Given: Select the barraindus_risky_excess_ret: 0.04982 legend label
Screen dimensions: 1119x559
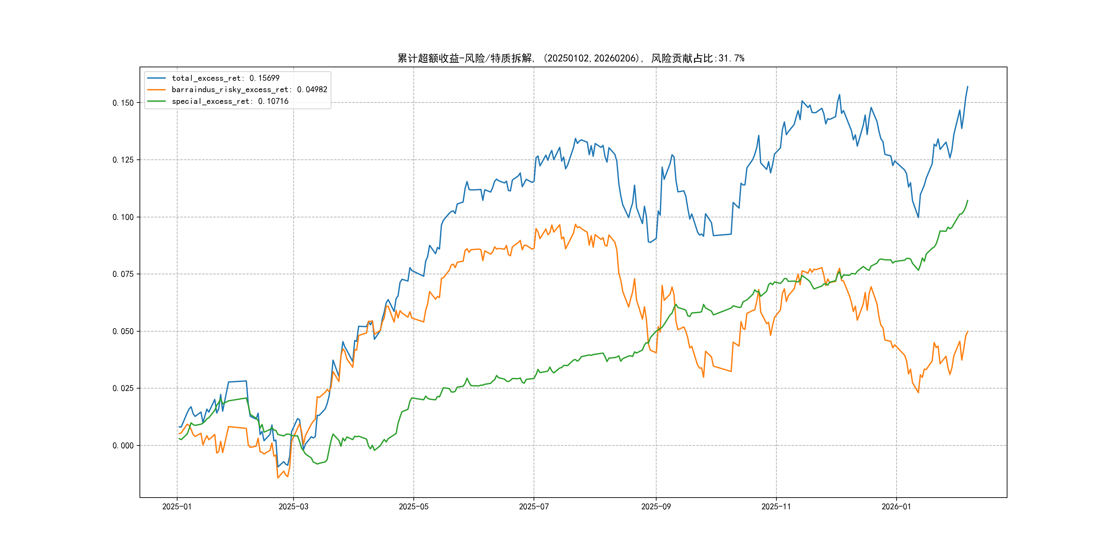Looking at the screenshot, I should tap(249, 90).
